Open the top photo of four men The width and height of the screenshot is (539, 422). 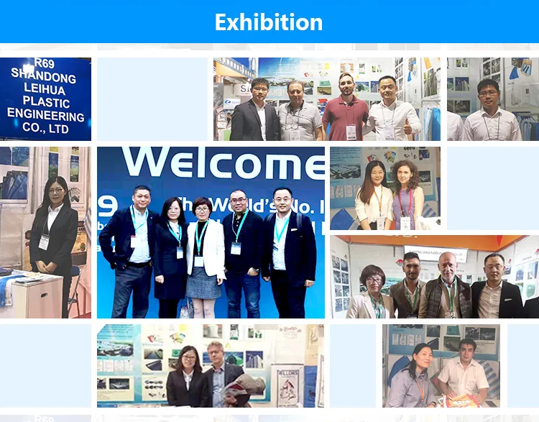point(327,99)
